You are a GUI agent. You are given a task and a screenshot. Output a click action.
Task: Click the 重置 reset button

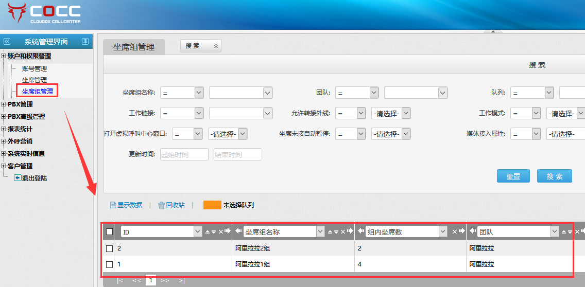click(x=513, y=176)
